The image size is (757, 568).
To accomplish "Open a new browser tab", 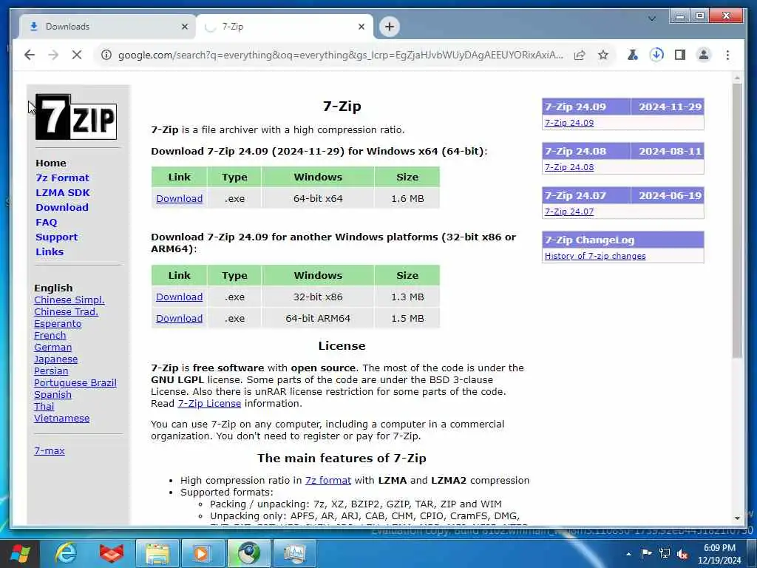I will (390, 27).
